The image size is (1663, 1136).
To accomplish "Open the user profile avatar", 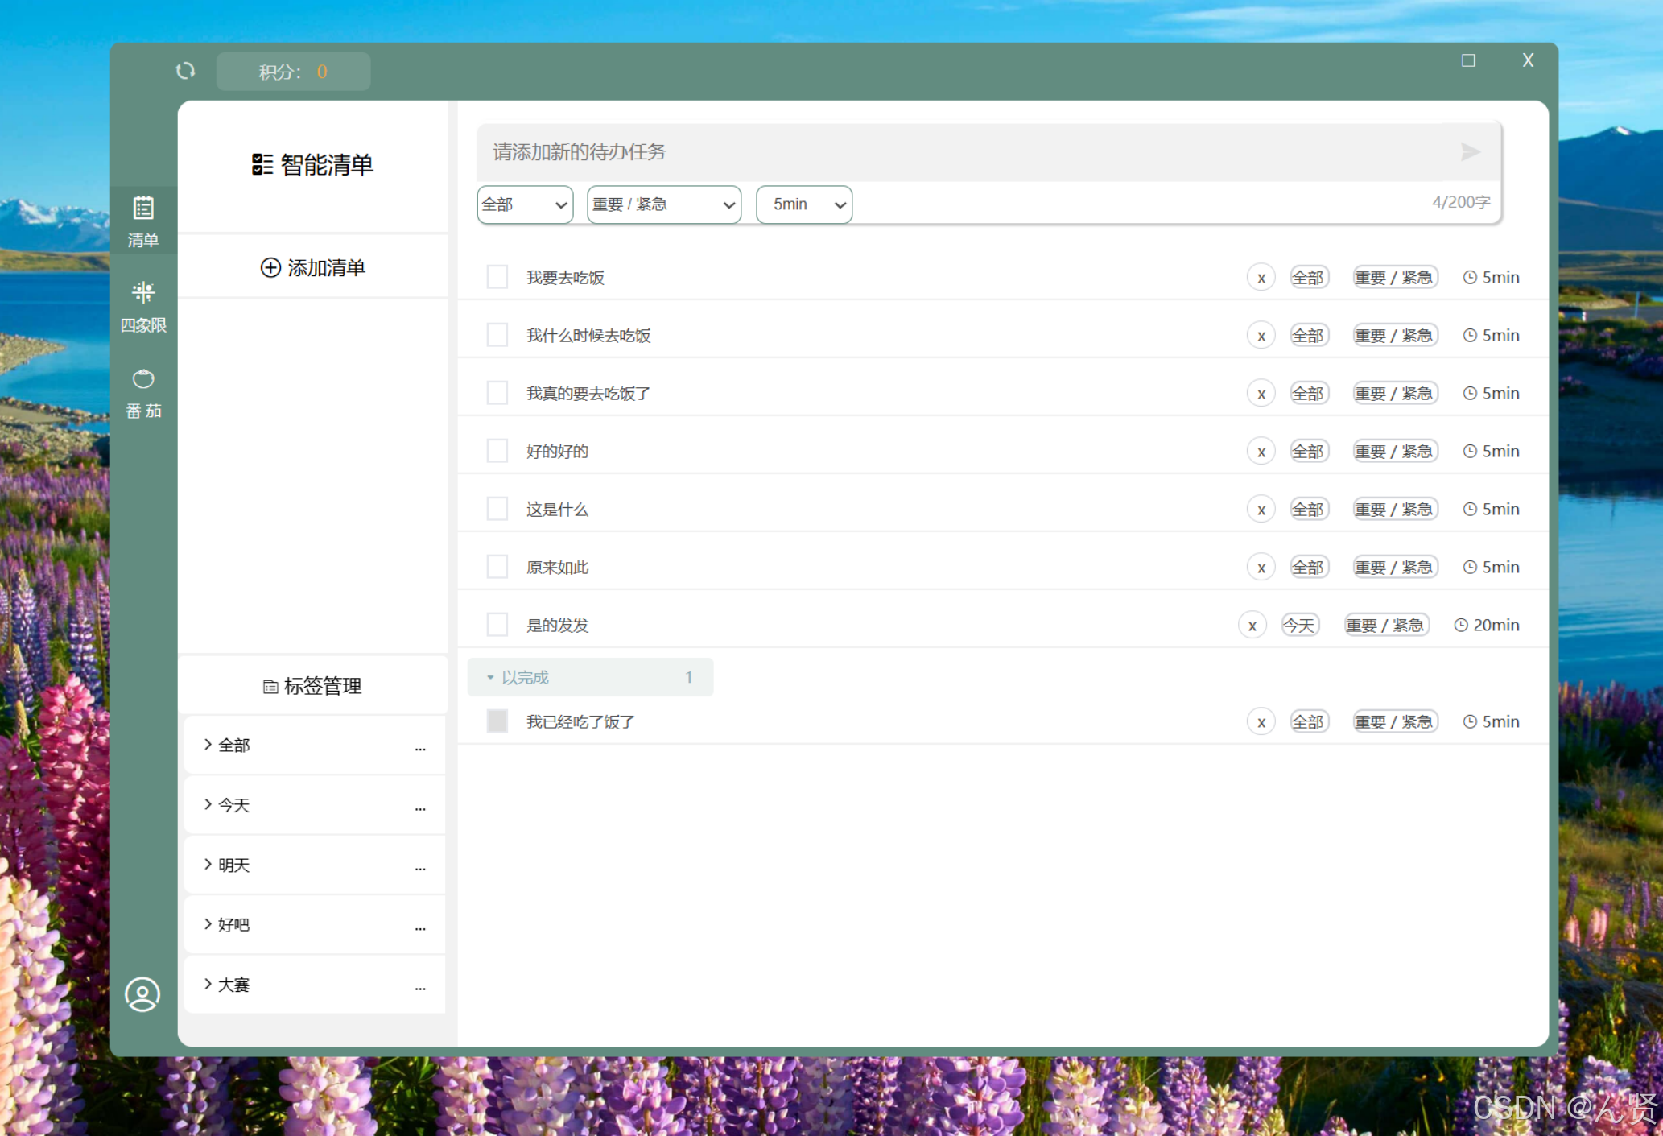I will pyautogui.click(x=142, y=994).
